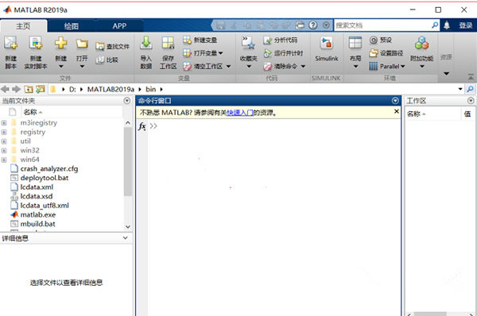Click bin in the path bar
Screen dimensions: 477x316
pyautogui.click(x=150, y=90)
